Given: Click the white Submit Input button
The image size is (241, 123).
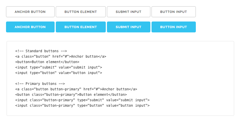Looking at the screenshot, I should [x=128, y=12].
